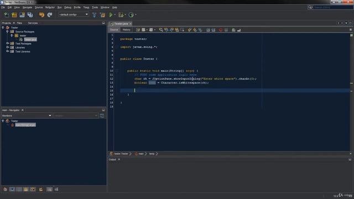Click the Profile Project toolbar icon
The image size is (354, 199).
click(x=131, y=15)
